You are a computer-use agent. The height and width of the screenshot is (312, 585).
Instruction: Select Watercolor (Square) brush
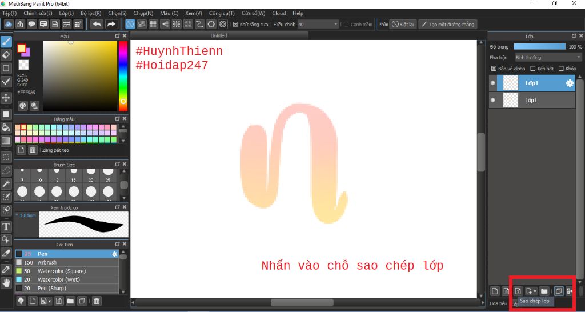[x=66, y=271]
